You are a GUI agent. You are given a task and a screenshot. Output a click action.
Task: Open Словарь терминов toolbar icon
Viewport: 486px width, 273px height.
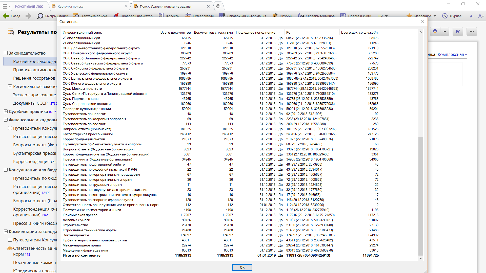pos(301,16)
